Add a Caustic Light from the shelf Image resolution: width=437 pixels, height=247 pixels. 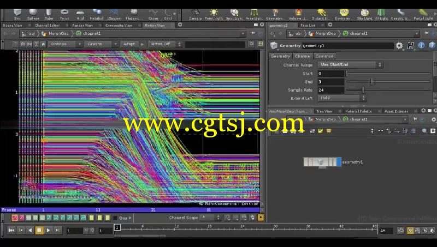click(400, 14)
